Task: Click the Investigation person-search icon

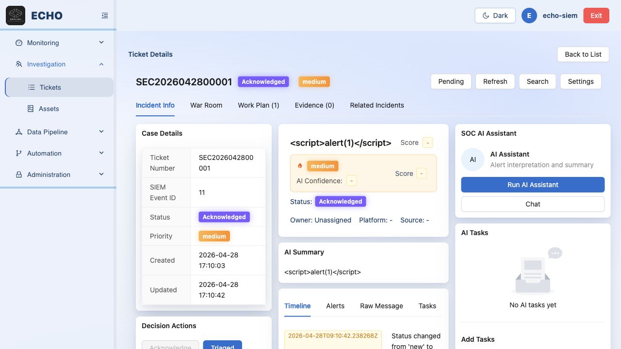Action: [19, 64]
